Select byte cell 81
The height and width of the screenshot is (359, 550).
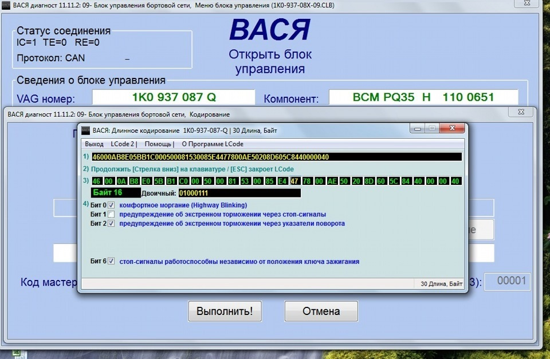[x=233, y=182]
